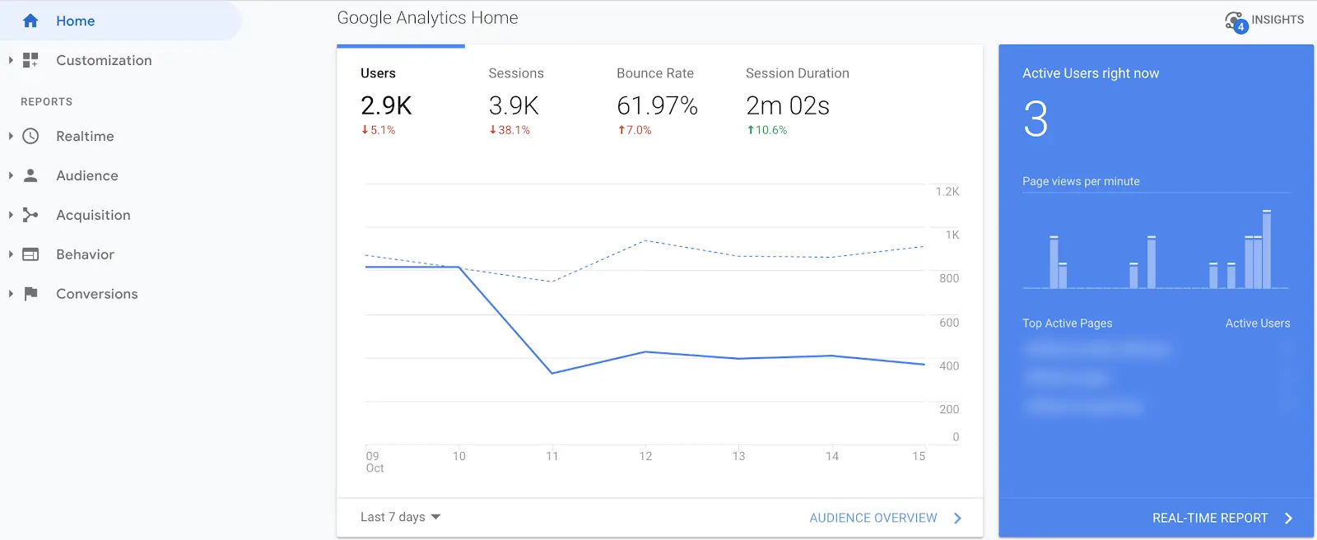Expand the Conversions reports arrow

coord(10,294)
